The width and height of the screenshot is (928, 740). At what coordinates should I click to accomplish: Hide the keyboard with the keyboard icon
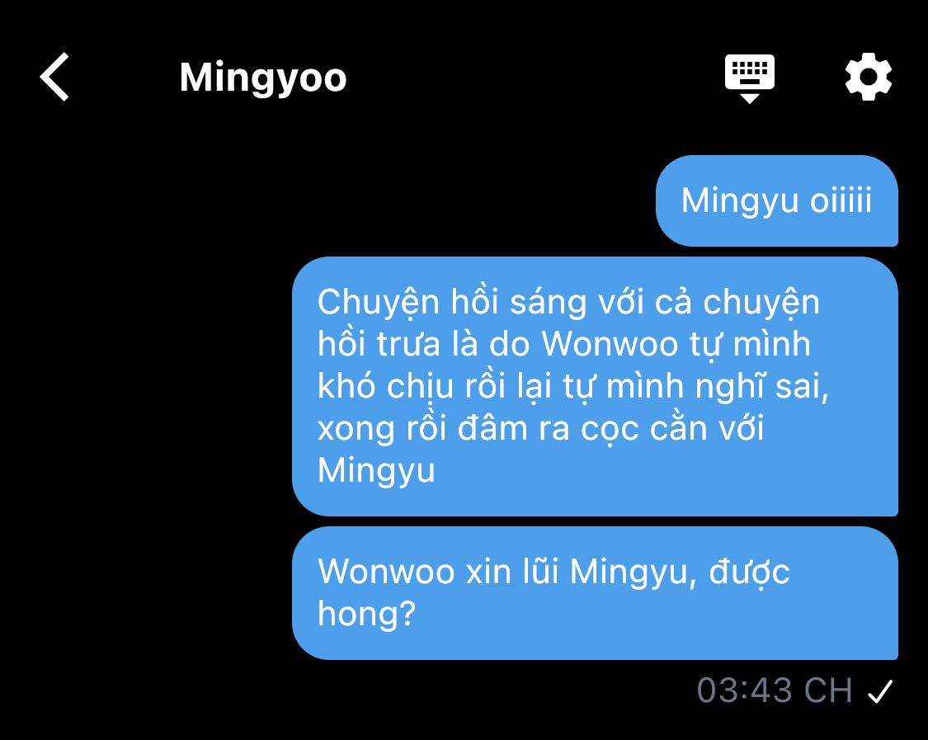coord(749,78)
